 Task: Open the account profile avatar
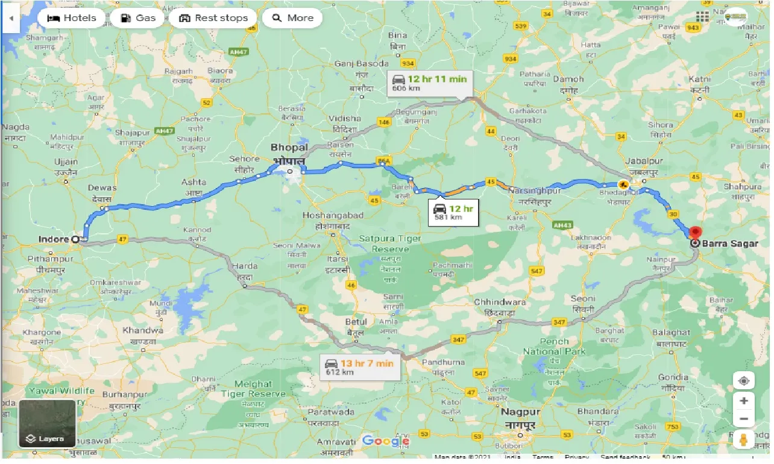(x=735, y=17)
